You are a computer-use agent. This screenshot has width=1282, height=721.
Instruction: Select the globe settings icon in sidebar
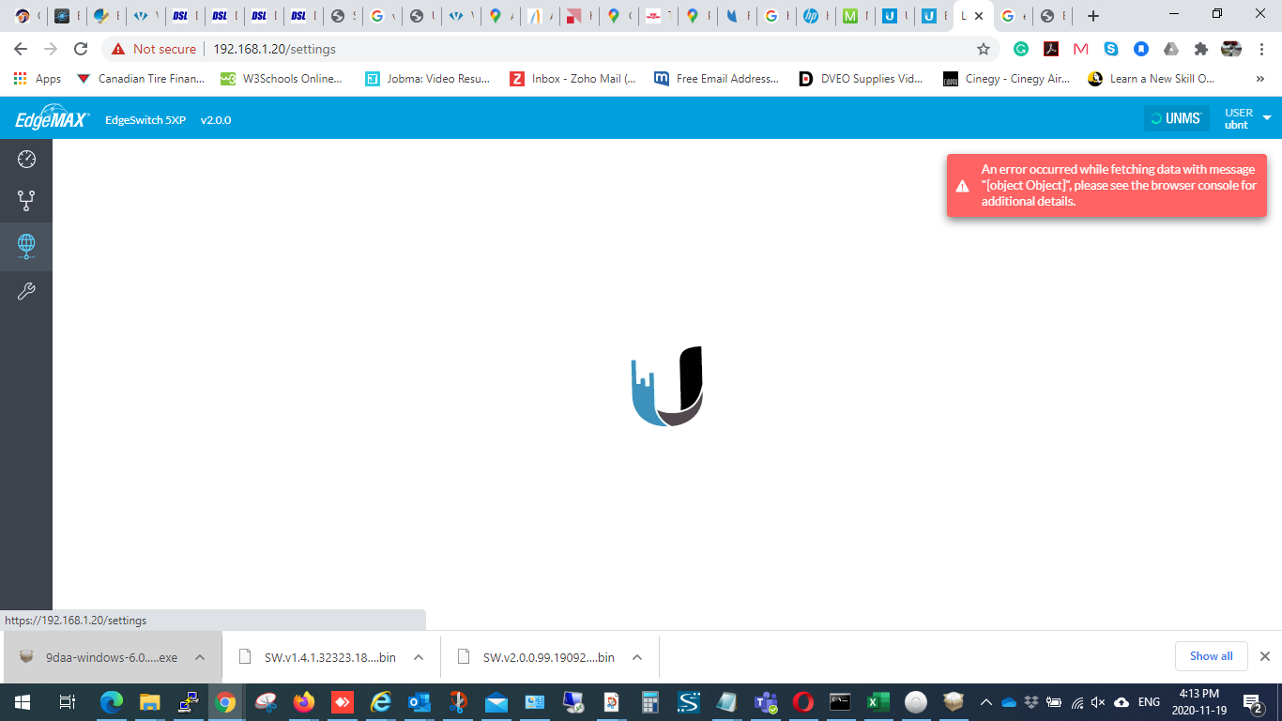tap(26, 245)
